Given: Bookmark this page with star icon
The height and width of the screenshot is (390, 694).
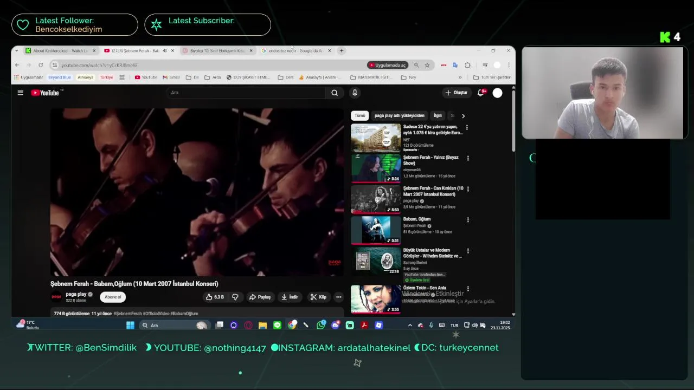Looking at the screenshot, I should click(x=427, y=65).
